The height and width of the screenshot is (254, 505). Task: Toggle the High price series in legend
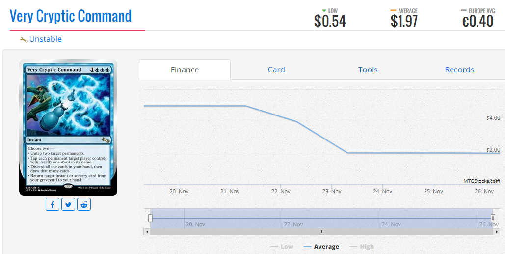362,247
